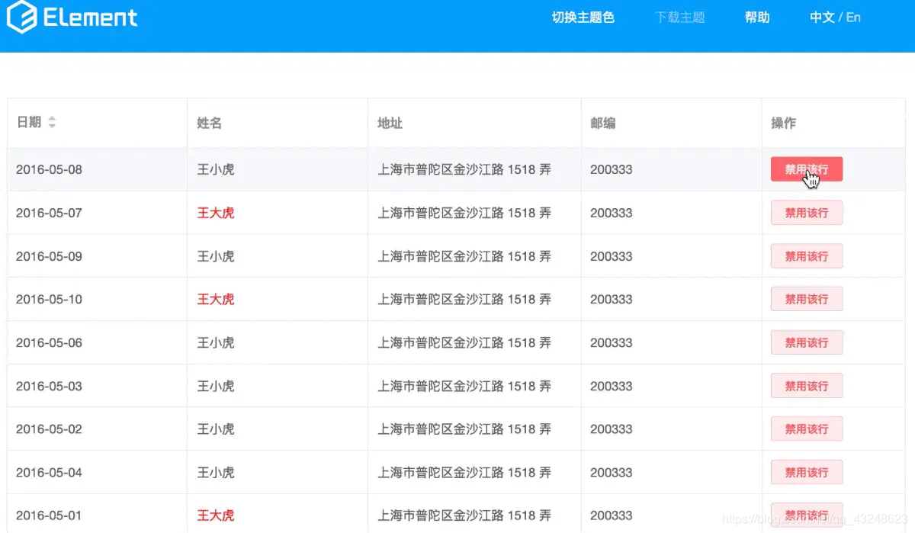Open the 帮助 menu item
The width and height of the screenshot is (915, 533).
pos(757,17)
